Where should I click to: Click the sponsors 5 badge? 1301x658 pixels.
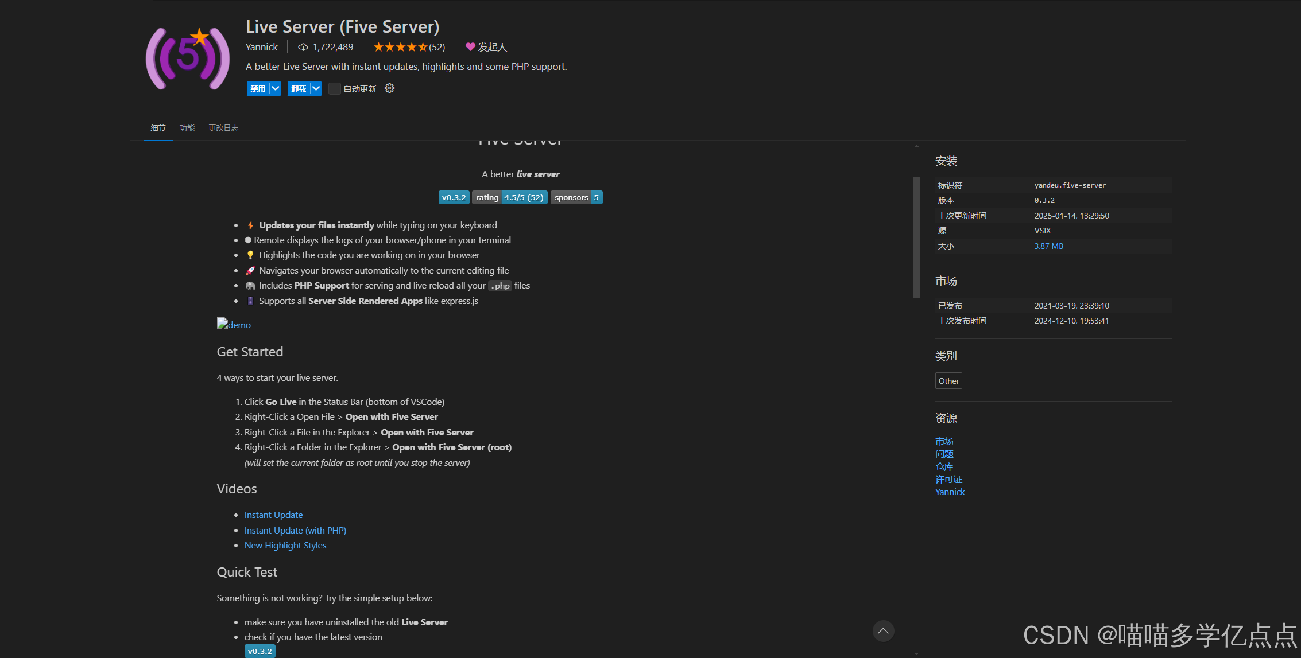point(576,197)
